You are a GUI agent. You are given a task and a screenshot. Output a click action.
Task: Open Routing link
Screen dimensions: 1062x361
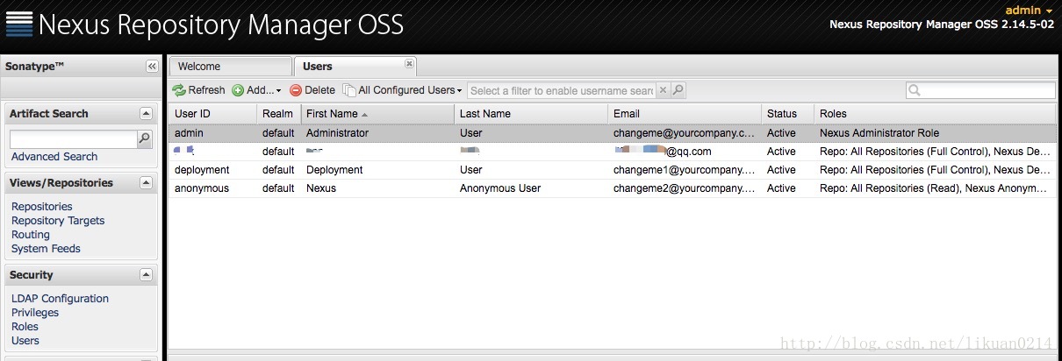(x=31, y=235)
